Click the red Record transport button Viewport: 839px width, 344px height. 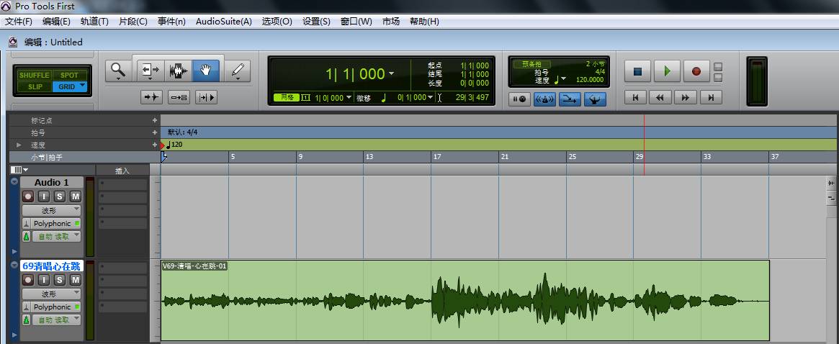[x=696, y=71]
